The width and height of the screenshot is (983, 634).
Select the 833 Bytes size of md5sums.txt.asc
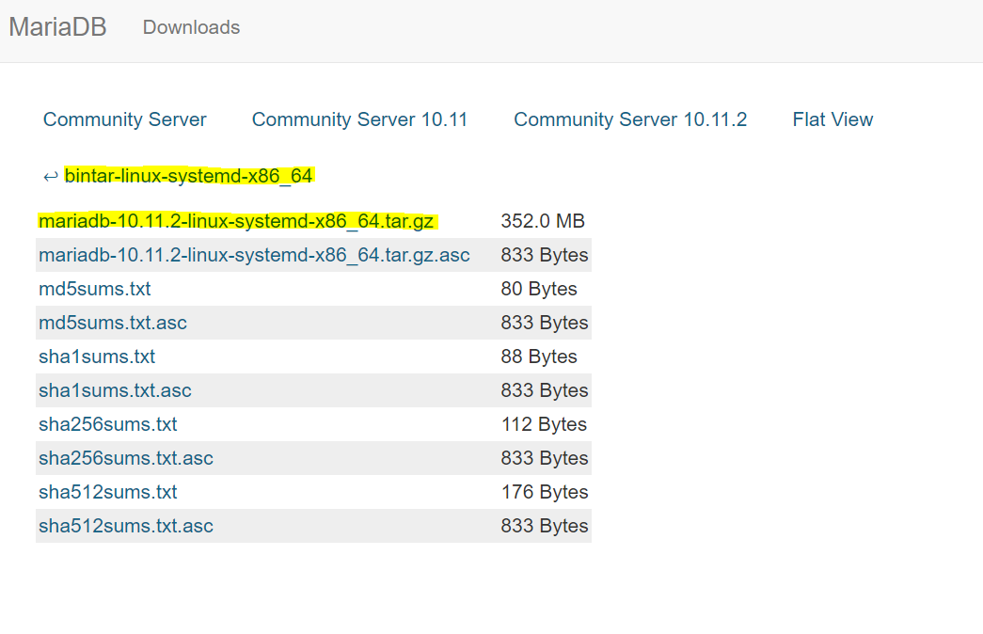point(545,323)
